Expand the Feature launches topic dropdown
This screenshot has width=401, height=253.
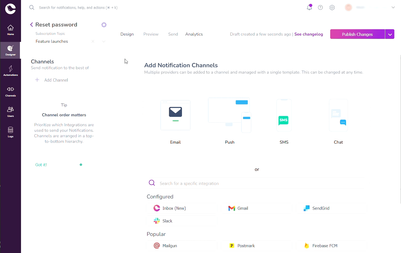[x=103, y=41]
